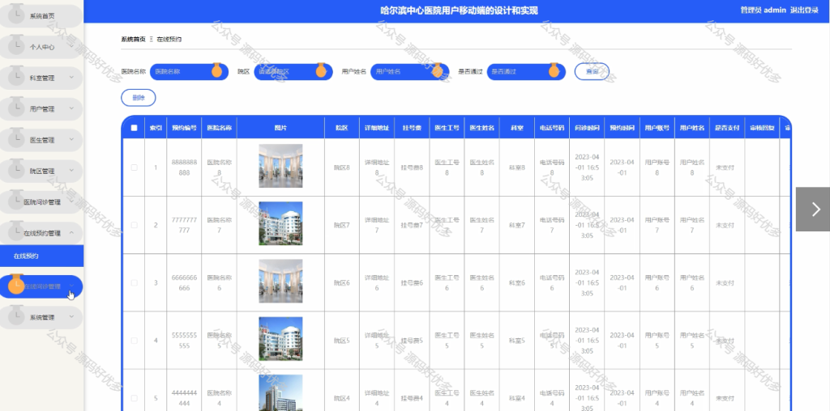
Task: Open the 院区管理 sidebar menu
Action: (41, 172)
